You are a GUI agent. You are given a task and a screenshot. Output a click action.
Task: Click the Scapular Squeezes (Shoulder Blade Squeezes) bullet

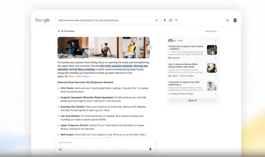(87, 98)
